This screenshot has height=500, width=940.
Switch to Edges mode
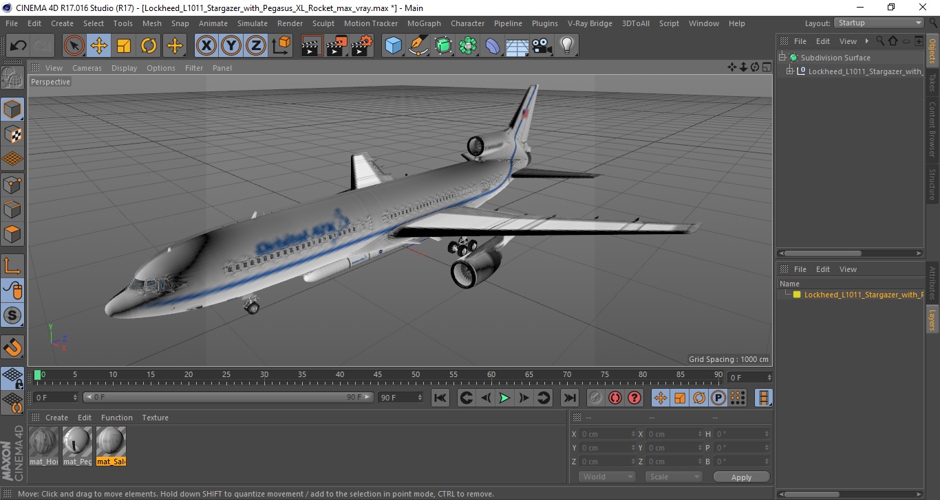[x=12, y=209]
